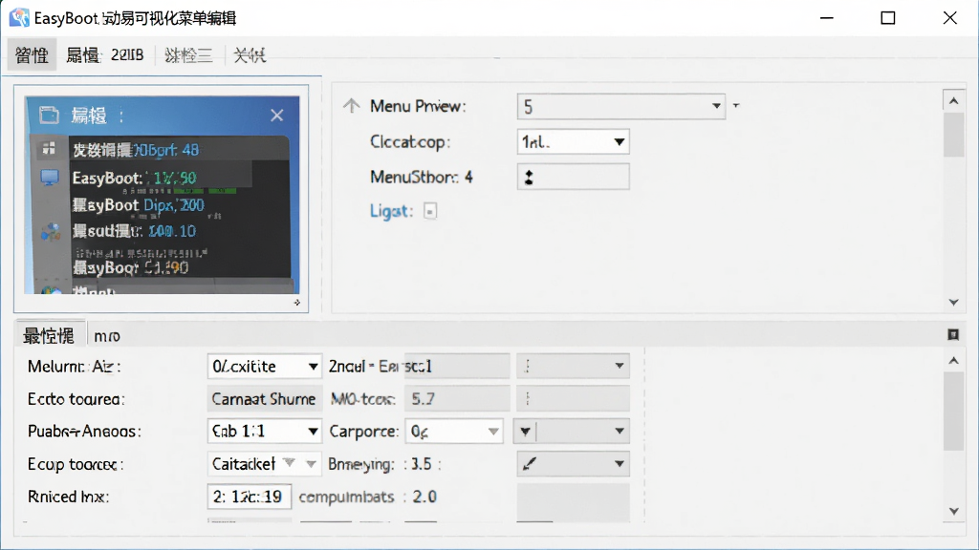Click the Rniced lmx field showing 2: 12c:19

[249, 497]
